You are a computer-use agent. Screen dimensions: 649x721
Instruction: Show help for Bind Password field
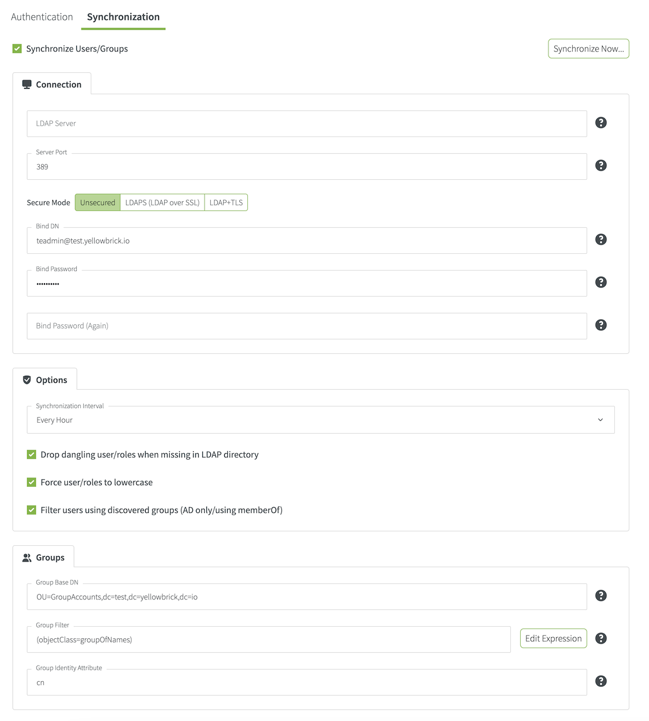click(x=601, y=282)
